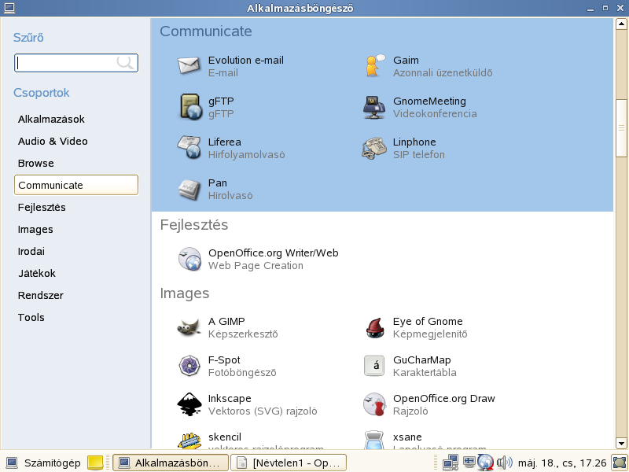Open Linphone SIP telephone icon
Image resolution: width=629 pixels, height=472 pixels.
[x=374, y=148]
